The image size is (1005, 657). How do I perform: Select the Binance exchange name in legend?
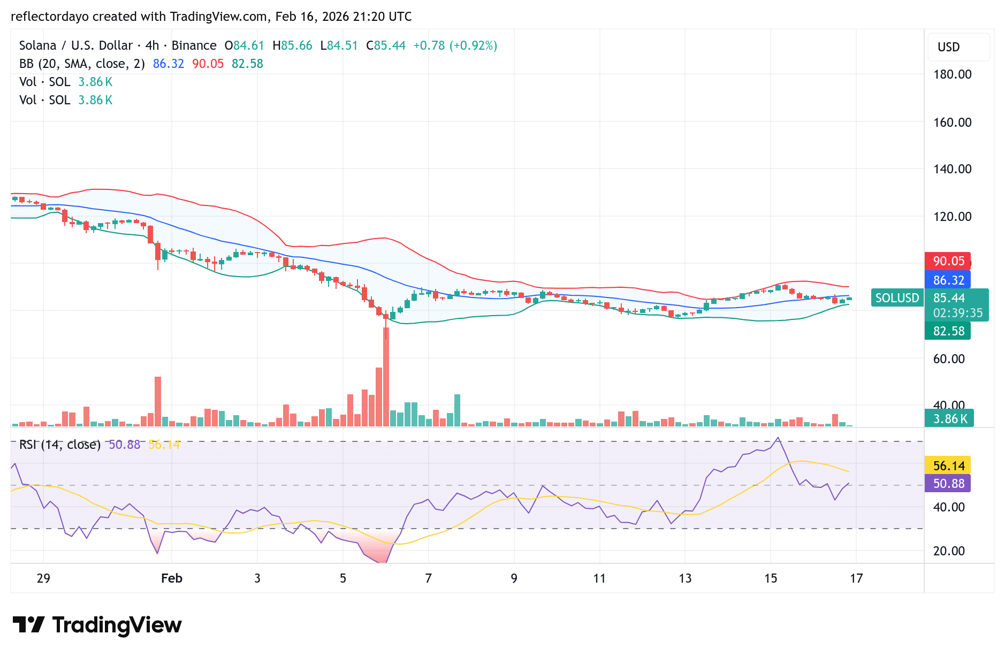pos(194,45)
